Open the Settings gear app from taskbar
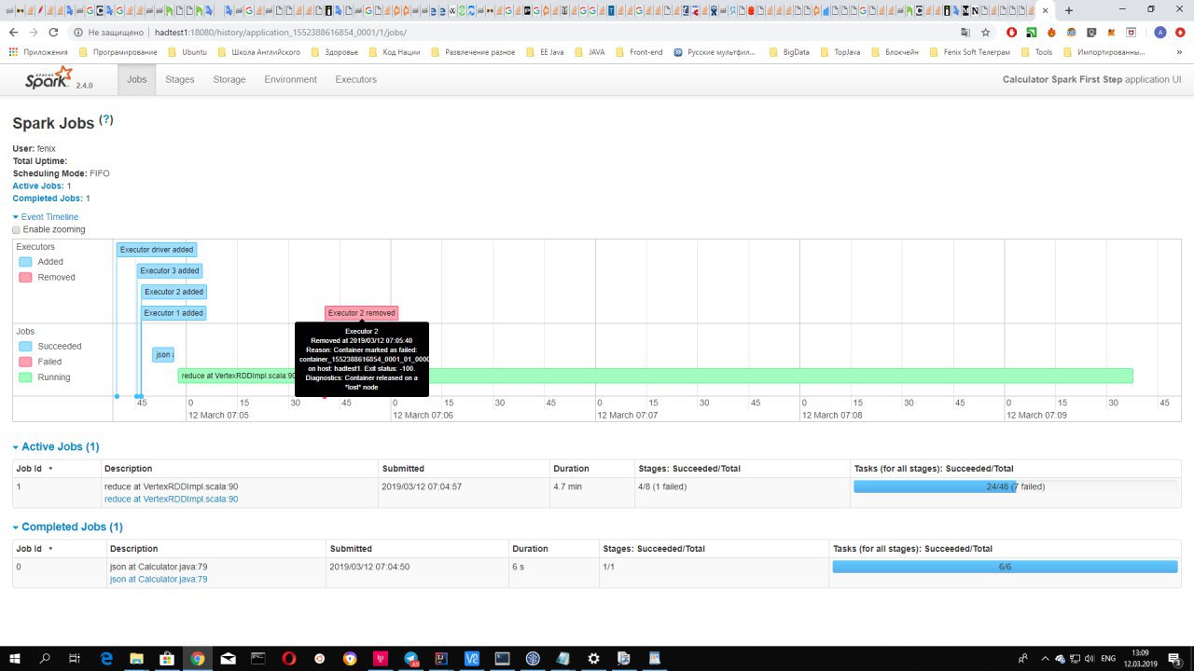The image size is (1194, 671). [x=594, y=658]
